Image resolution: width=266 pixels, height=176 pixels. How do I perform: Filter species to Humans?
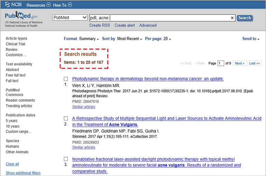pos(12,146)
